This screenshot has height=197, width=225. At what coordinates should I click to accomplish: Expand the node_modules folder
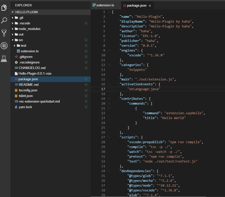click(12, 29)
